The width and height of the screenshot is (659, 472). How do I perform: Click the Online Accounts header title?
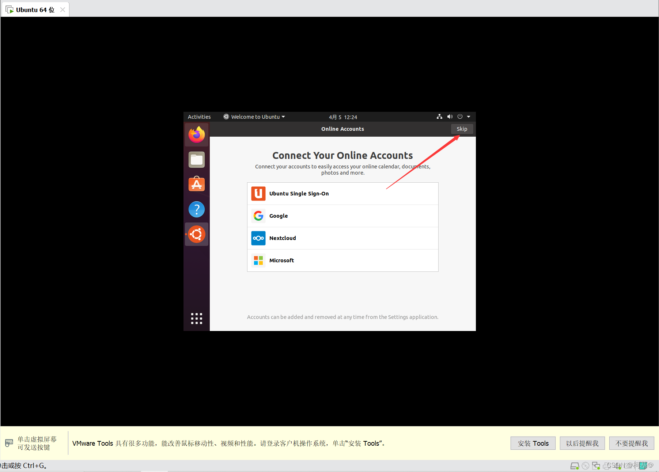(343, 129)
